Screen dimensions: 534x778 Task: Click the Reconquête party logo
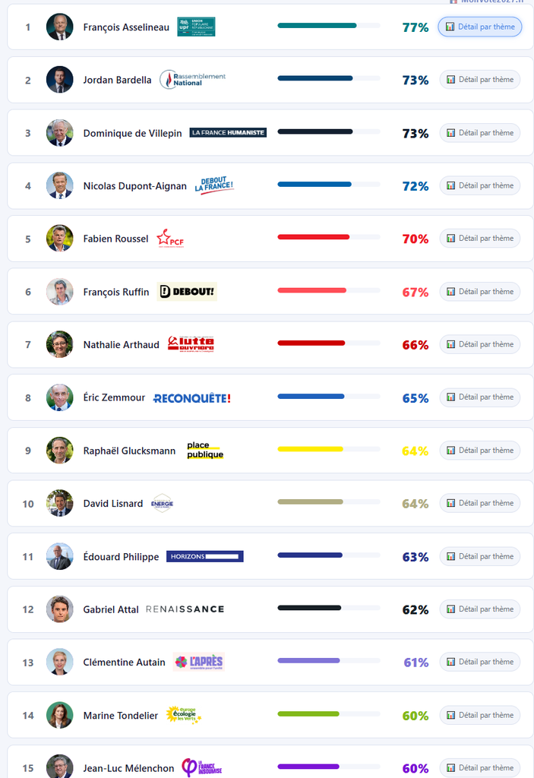click(x=191, y=398)
